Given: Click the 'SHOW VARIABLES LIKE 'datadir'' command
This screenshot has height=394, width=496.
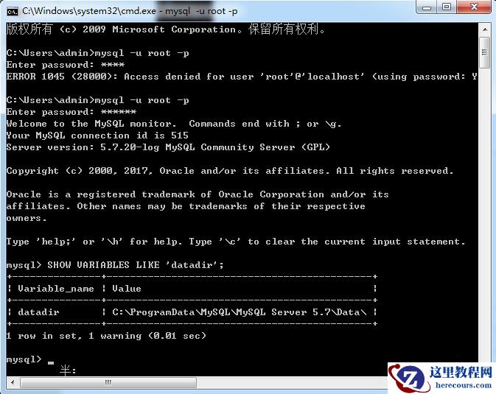Looking at the screenshot, I should tap(136, 265).
